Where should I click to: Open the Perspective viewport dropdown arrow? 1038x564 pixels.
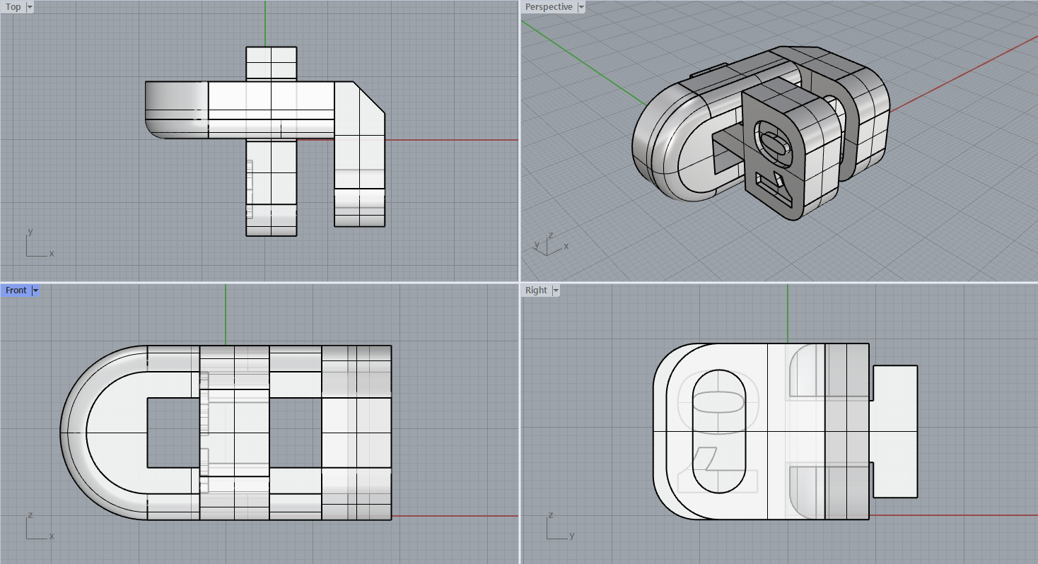[x=581, y=7]
